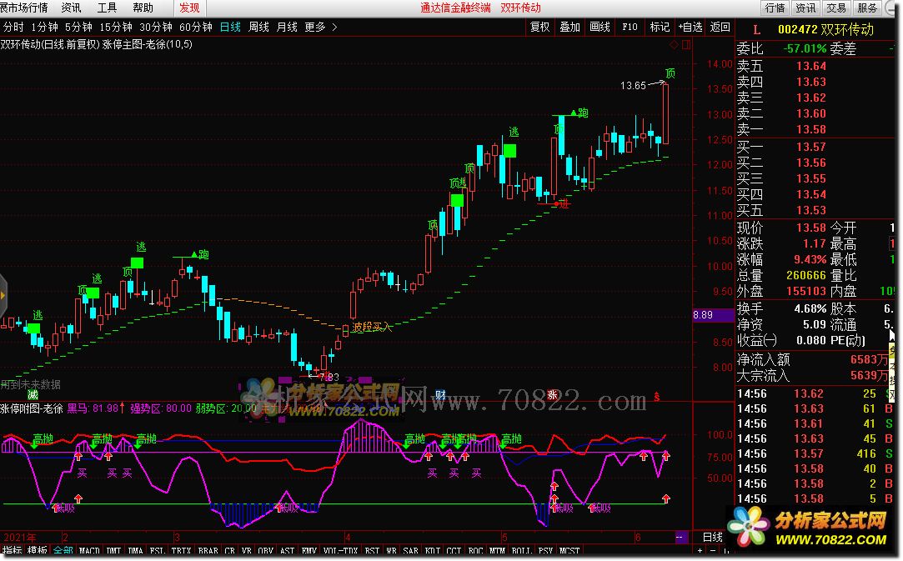This screenshot has width=903, height=561.
Task: Switch to the SAR indicator
Action: pyautogui.click(x=410, y=551)
